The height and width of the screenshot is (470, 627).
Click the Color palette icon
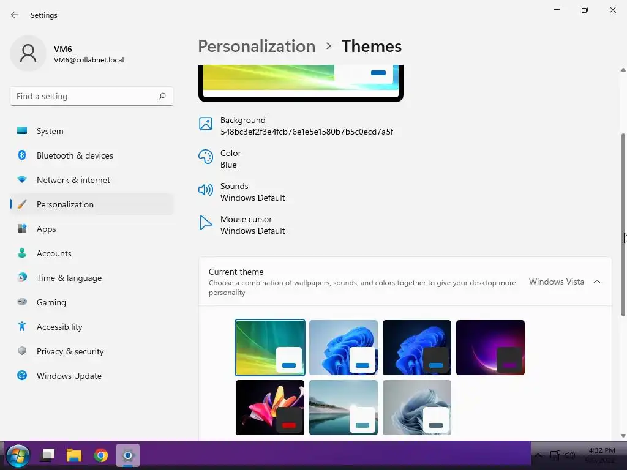tap(206, 157)
